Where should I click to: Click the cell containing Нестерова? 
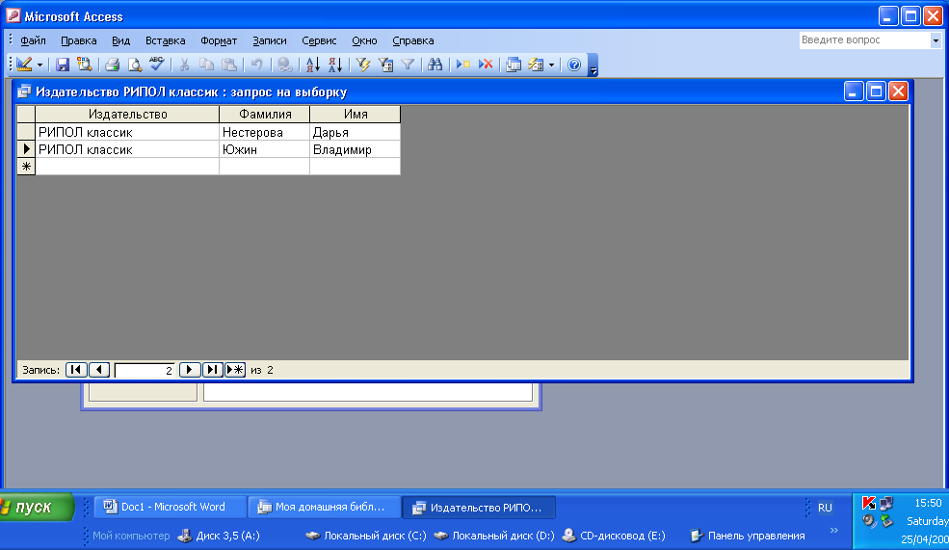[265, 132]
